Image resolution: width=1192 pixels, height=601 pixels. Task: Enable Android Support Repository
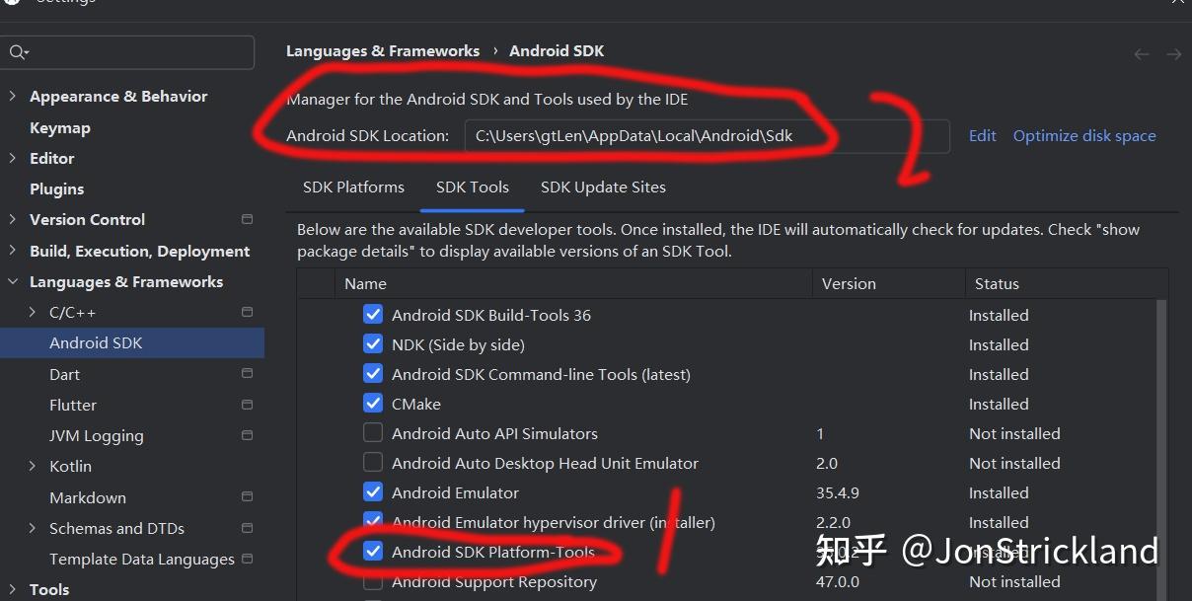pyautogui.click(x=373, y=581)
